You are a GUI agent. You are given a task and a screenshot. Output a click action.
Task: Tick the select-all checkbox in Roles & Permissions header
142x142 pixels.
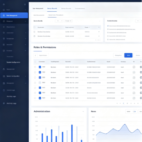tap(35, 62)
